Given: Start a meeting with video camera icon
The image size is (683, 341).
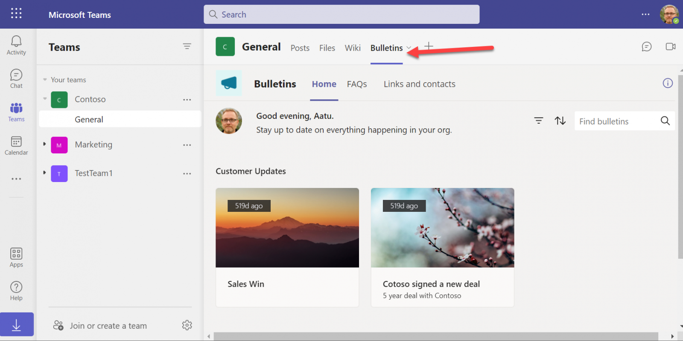Looking at the screenshot, I should 670,46.
